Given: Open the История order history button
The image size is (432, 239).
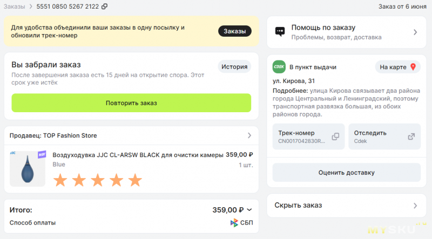Looking at the screenshot, I should tap(234, 67).
